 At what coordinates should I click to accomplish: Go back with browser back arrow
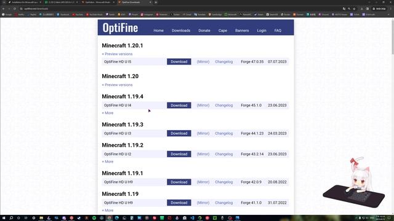click(x=4, y=9)
